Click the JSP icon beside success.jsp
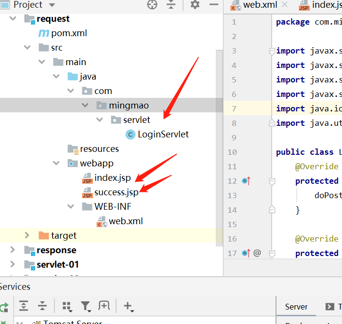The width and height of the screenshot is (342, 324). point(87,192)
